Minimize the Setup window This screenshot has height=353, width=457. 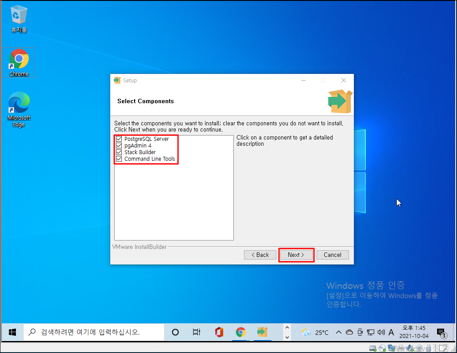tap(303, 80)
